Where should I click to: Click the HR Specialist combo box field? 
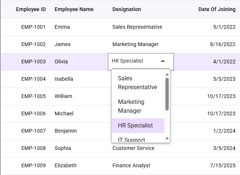[x=141, y=62]
